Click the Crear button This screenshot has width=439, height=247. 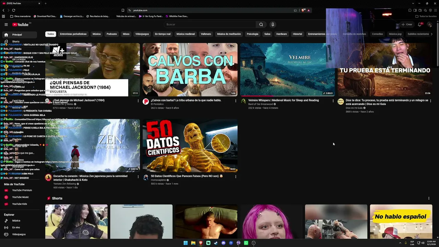(407, 24)
